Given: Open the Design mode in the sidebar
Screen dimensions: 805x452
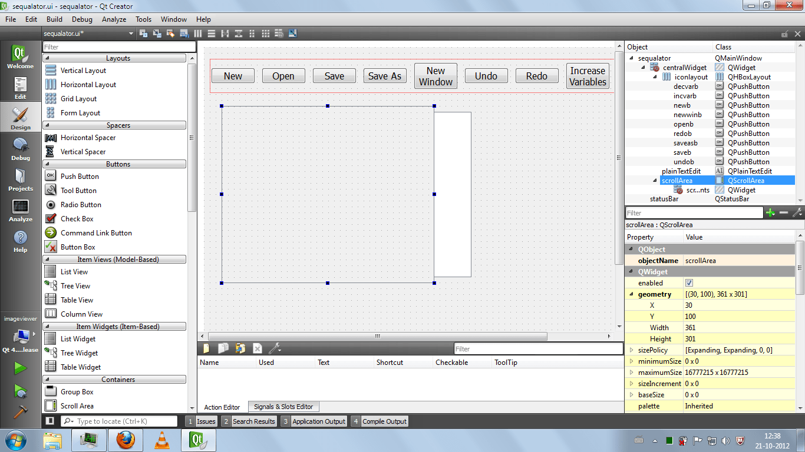Looking at the screenshot, I should pos(20,117).
